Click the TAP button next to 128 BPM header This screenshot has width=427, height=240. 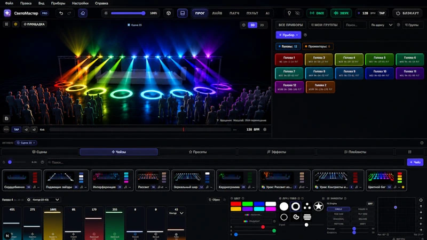[x=382, y=13]
